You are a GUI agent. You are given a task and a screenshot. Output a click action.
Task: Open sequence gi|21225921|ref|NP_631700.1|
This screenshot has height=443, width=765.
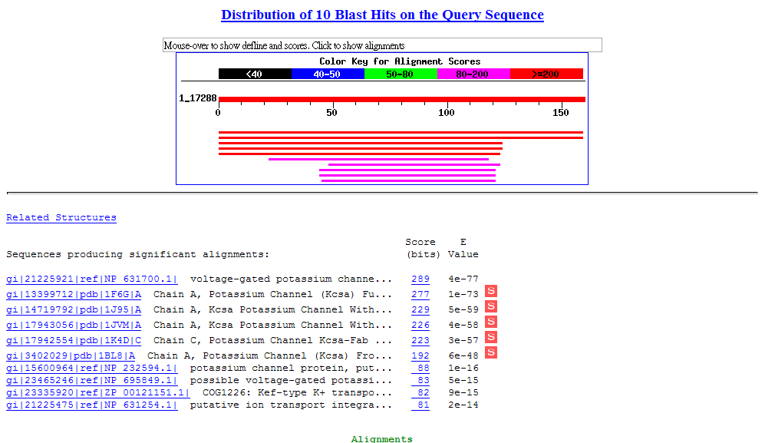[x=92, y=279]
